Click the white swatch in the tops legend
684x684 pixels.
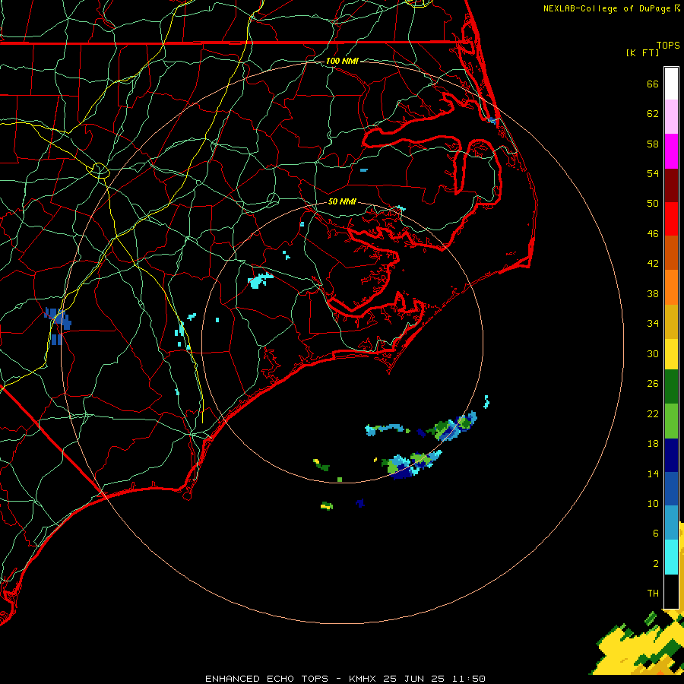pyautogui.click(x=671, y=84)
